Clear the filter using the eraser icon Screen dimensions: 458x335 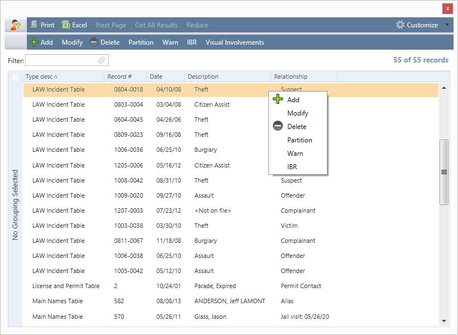tap(101, 60)
